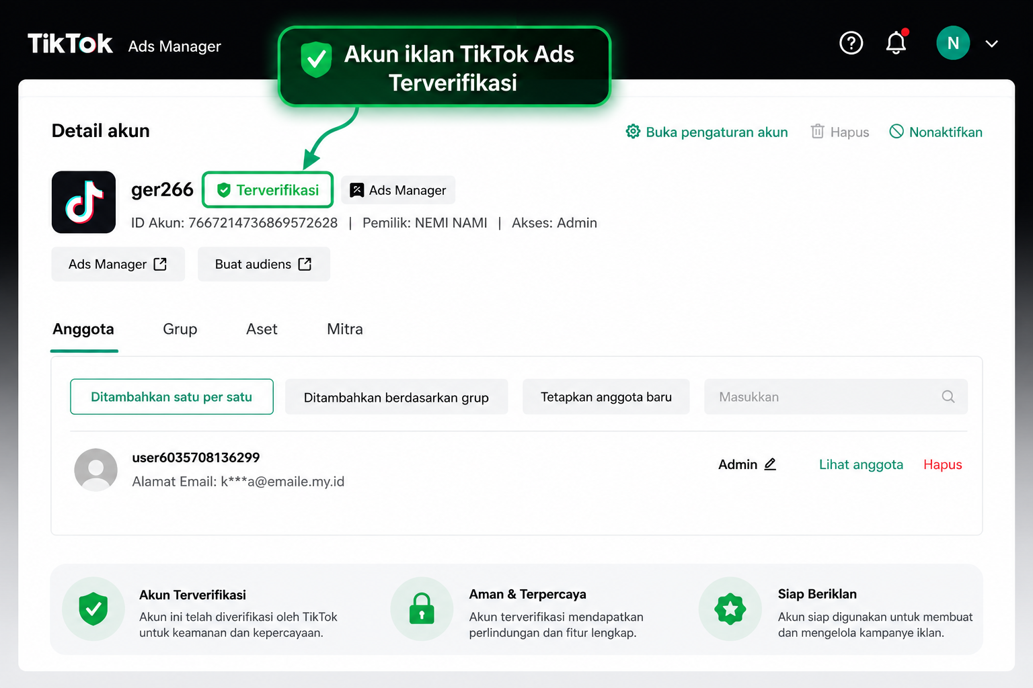Click the Akun Terverifikasi shield check icon
The width and height of the screenshot is (1033, 688).
(93, 609)
